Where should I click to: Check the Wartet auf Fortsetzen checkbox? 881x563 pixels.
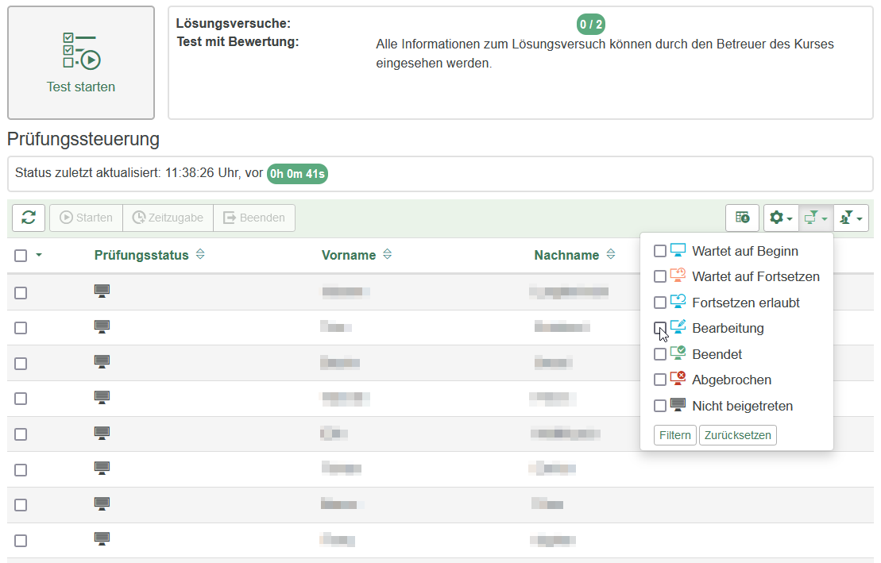click(x=660, y=276)
